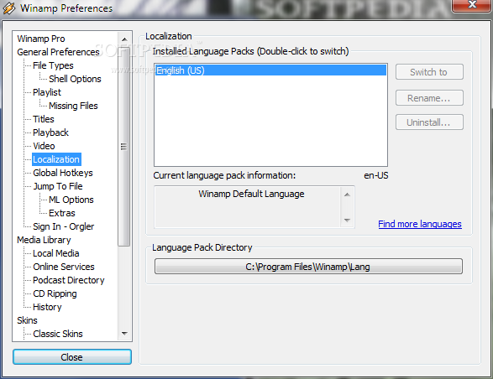The image size is (493, 379).
Task: Select Online Services preferences
Action: tap(64, 267)
